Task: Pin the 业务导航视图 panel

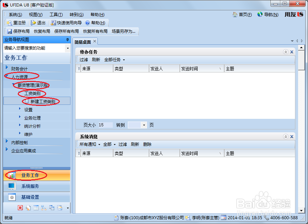Action: (67, 40)
